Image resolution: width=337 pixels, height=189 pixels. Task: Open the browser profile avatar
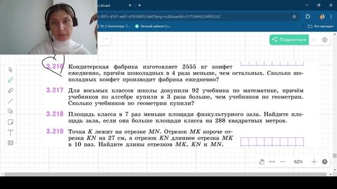pyautogui.click(x=322, y=16)
